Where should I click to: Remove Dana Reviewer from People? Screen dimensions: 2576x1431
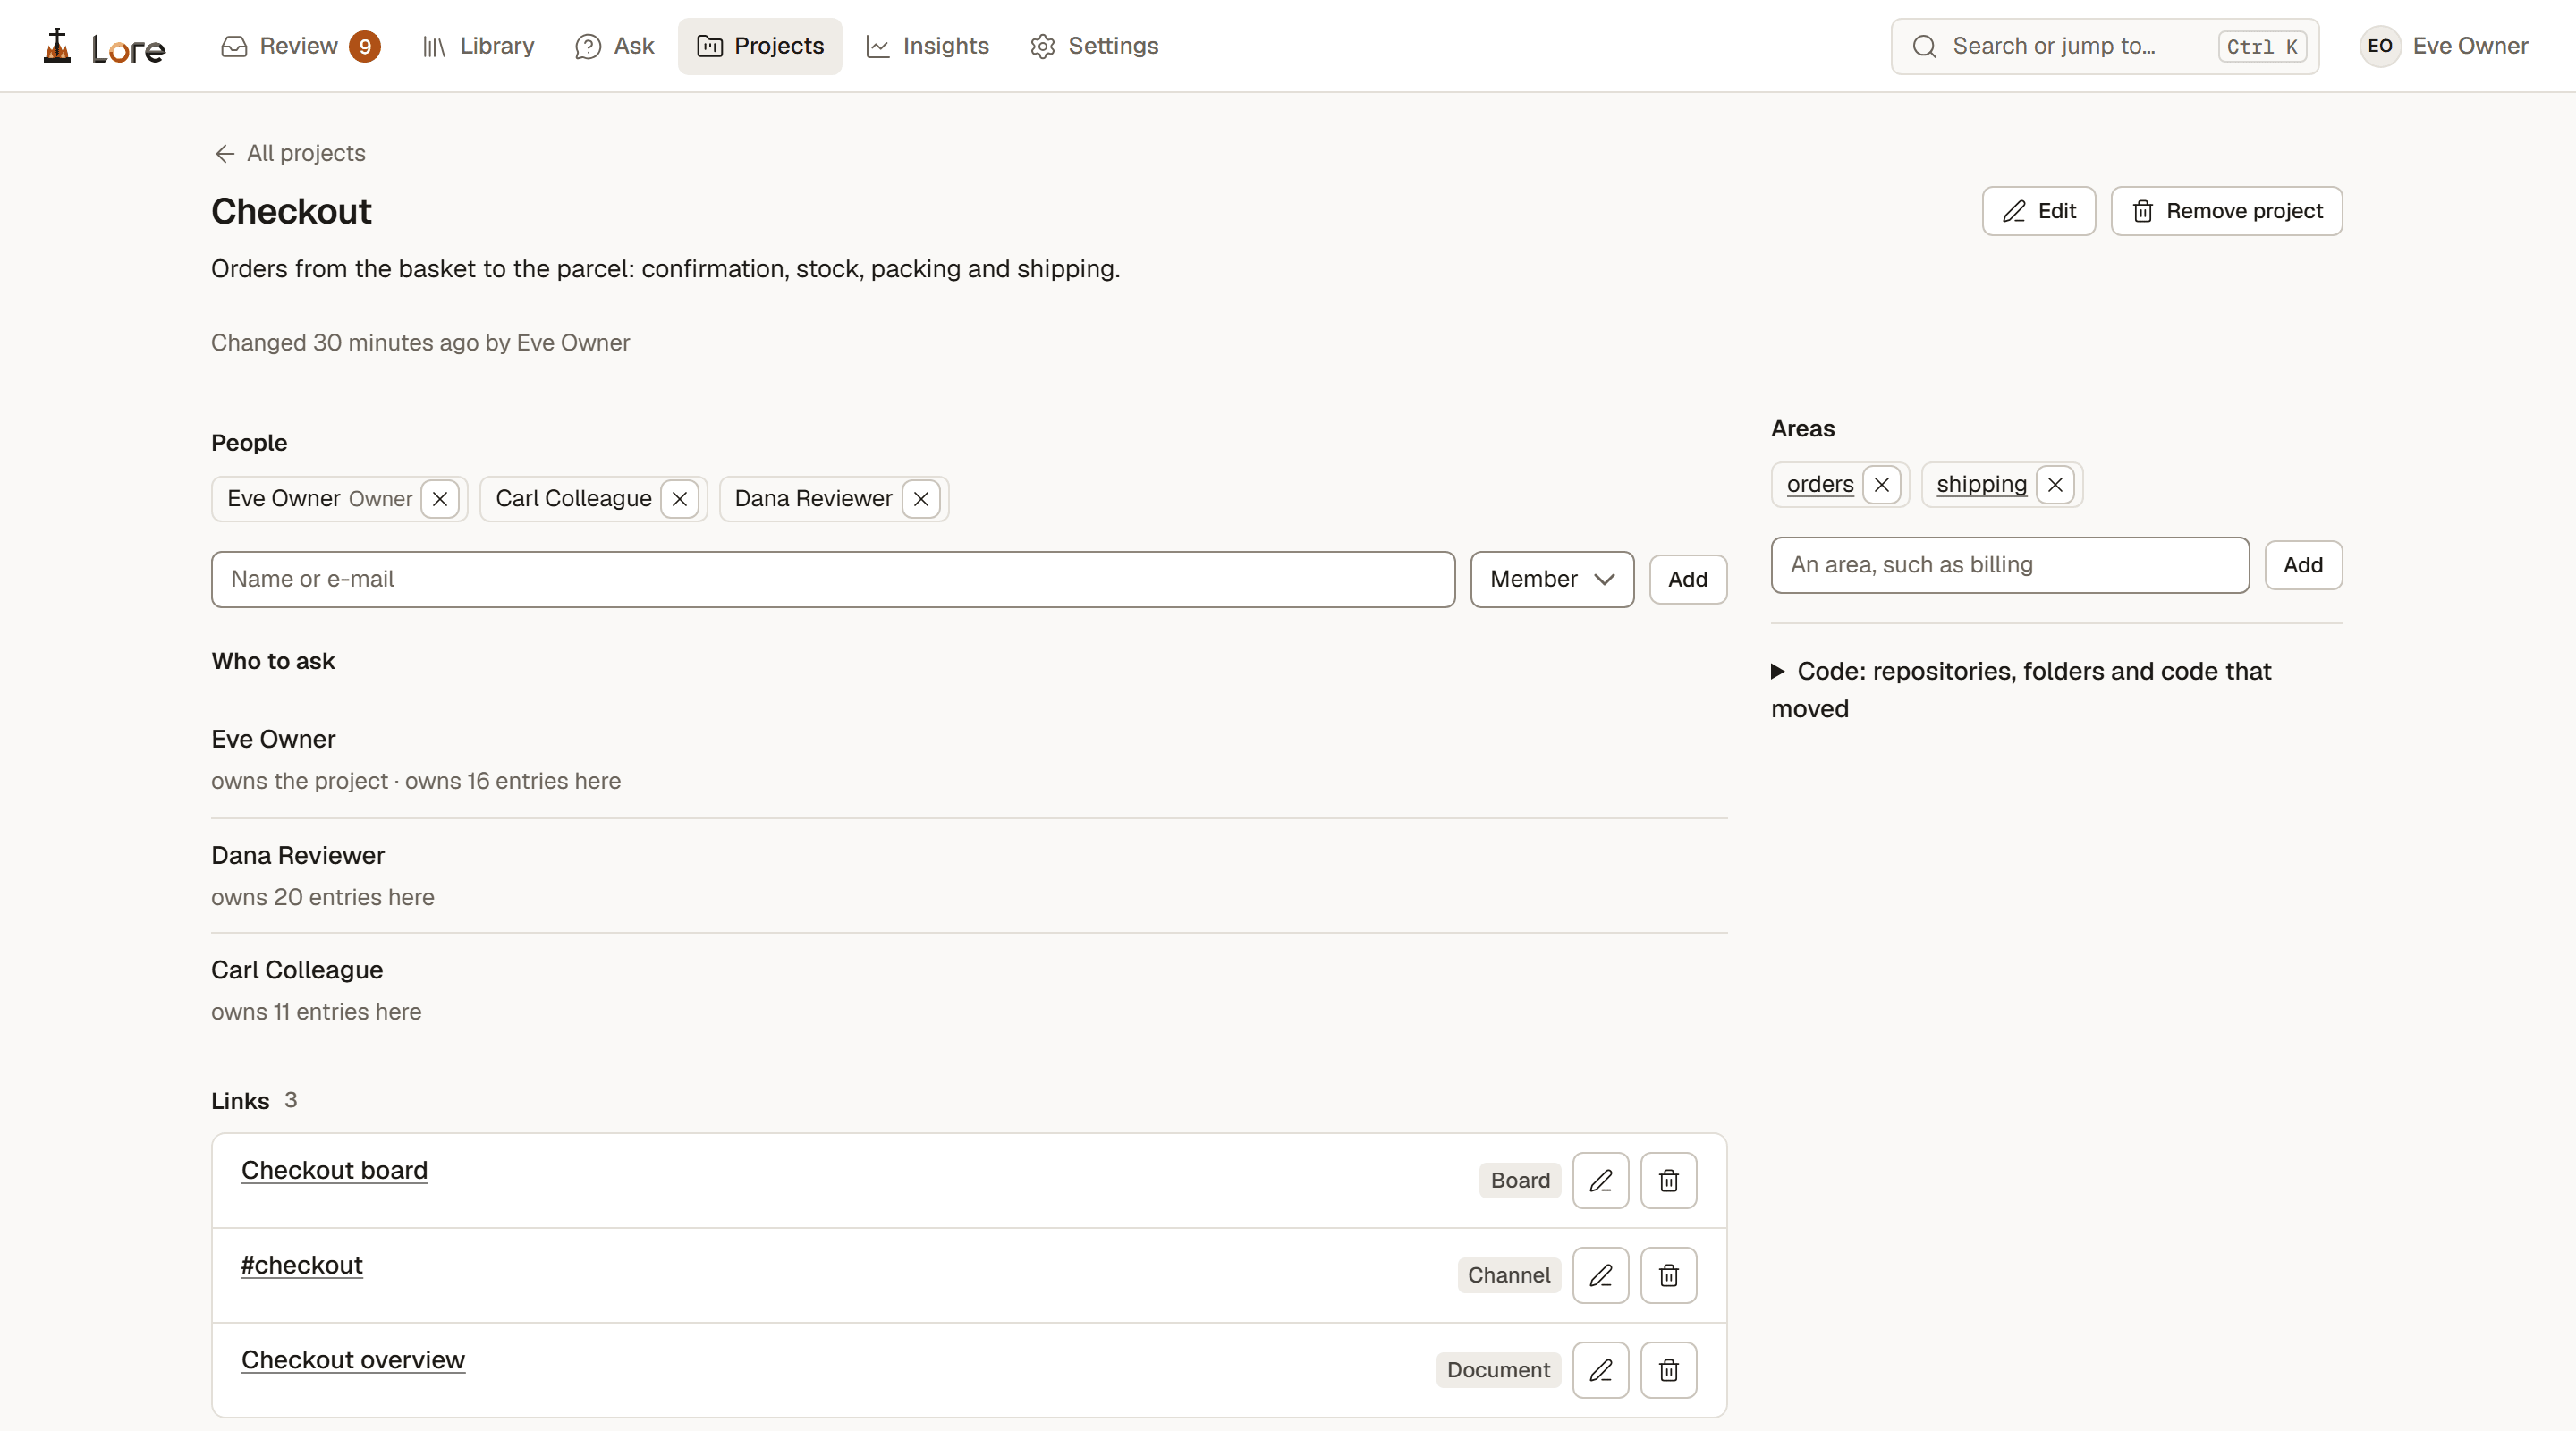[921, 499]
